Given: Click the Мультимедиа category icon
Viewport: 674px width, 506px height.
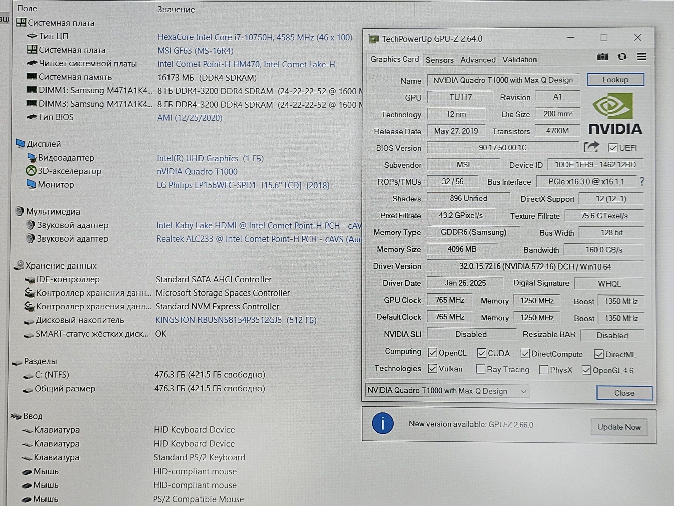Looking at the screenshot, I should coord(20,211).
